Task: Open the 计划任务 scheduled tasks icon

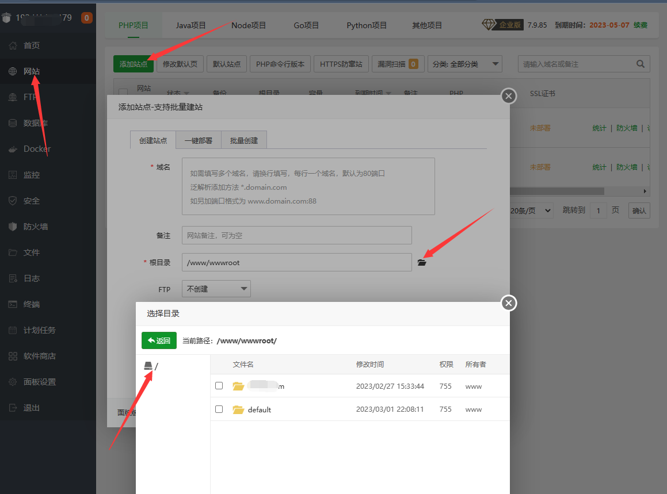Action: pyautogui.click(x=13, y=330)
